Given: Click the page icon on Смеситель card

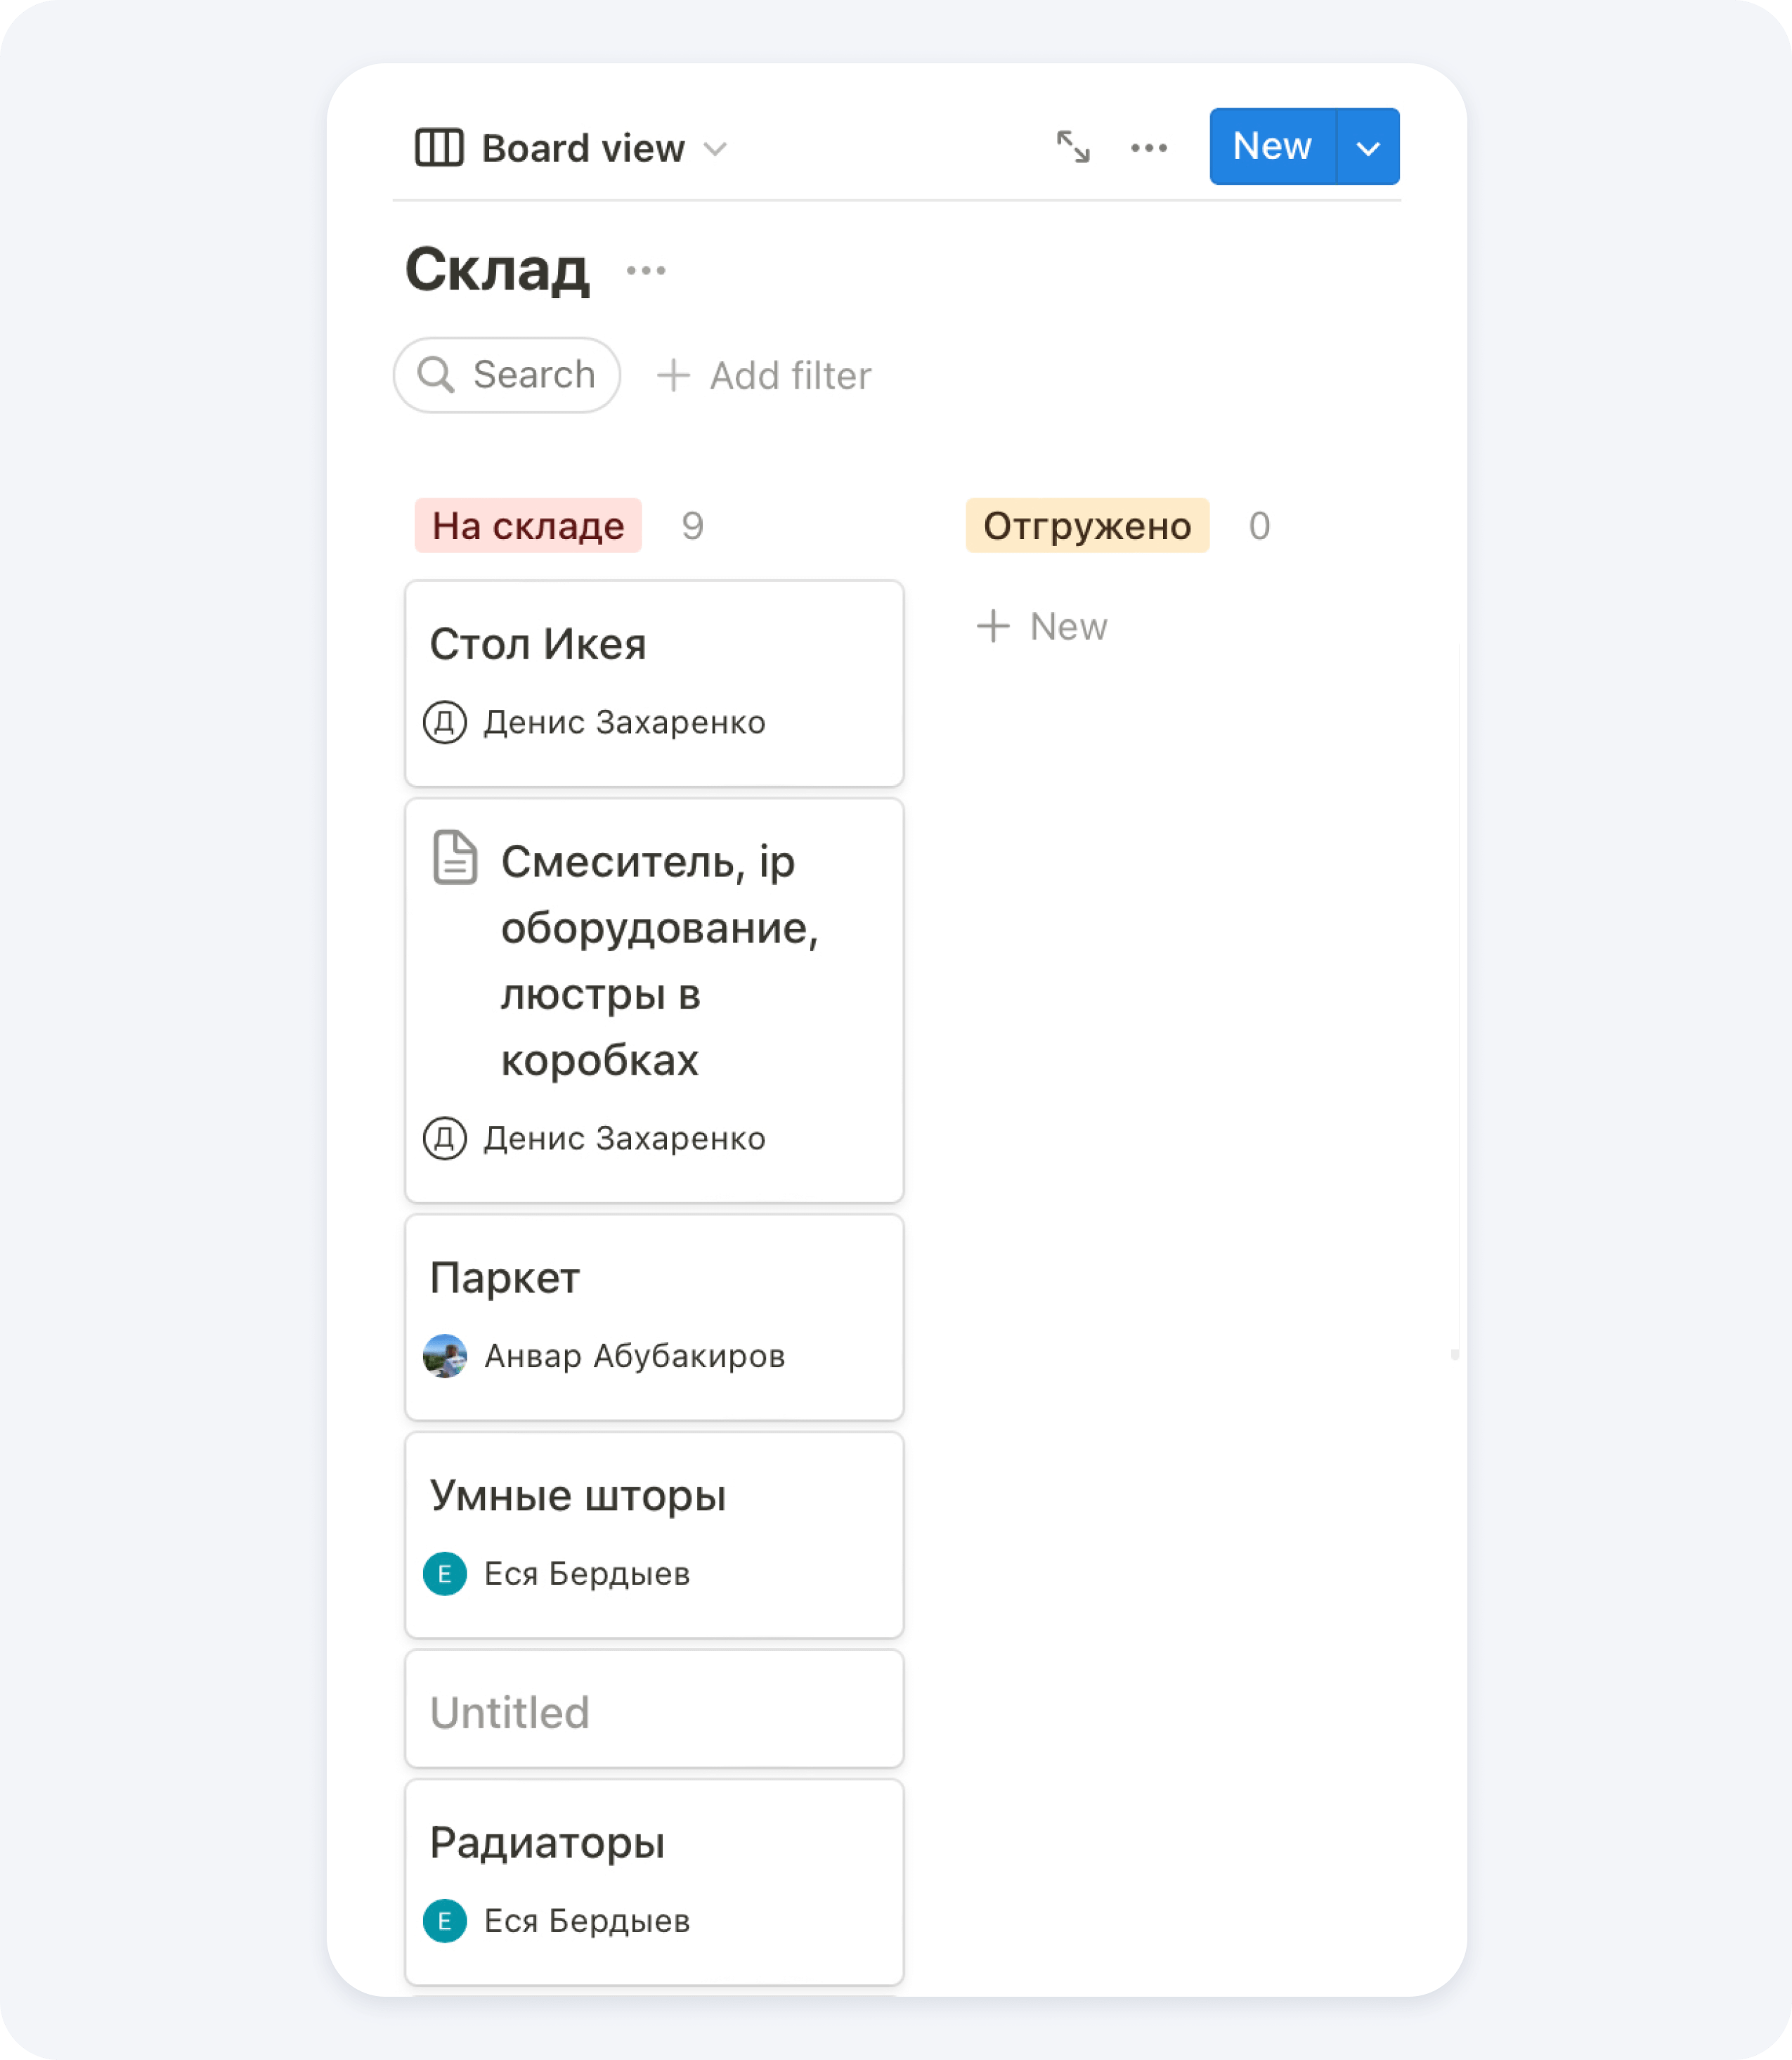Looking at the screenshot, I should click(455, 858).
